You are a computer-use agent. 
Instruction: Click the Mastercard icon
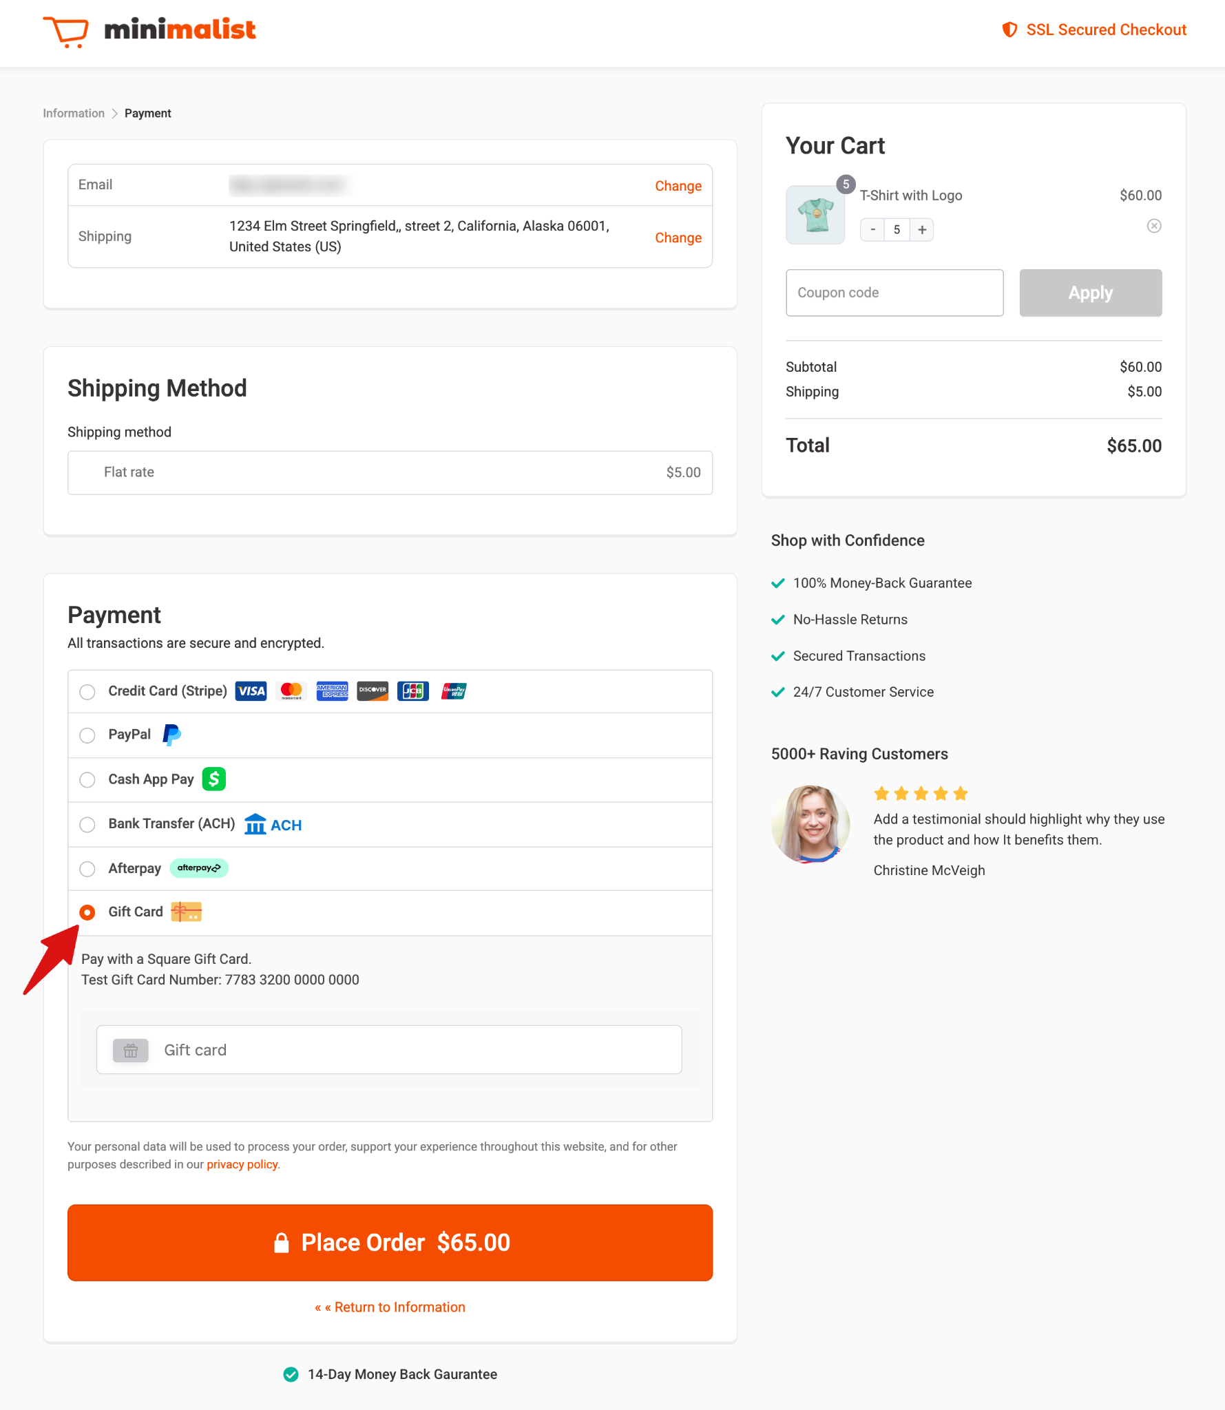click(291, 691)
